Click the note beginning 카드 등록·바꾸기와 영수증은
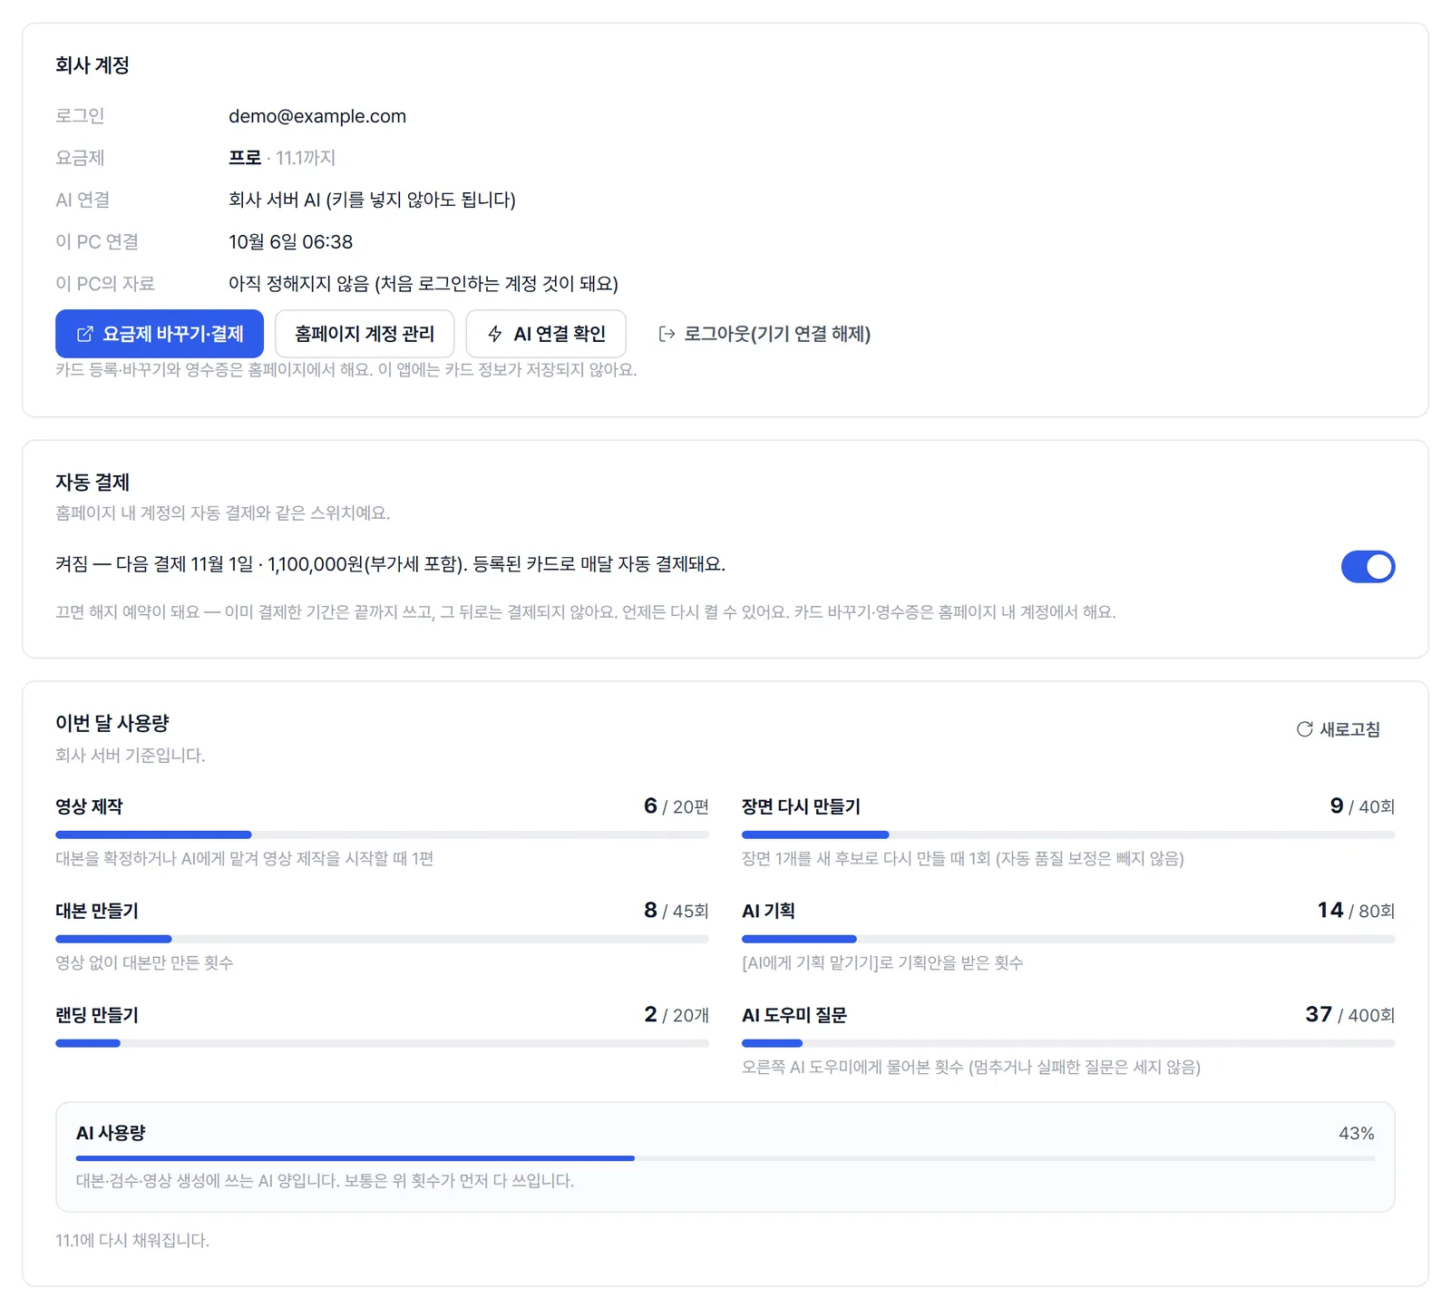1451x1308 pixels. pos(346,369)
